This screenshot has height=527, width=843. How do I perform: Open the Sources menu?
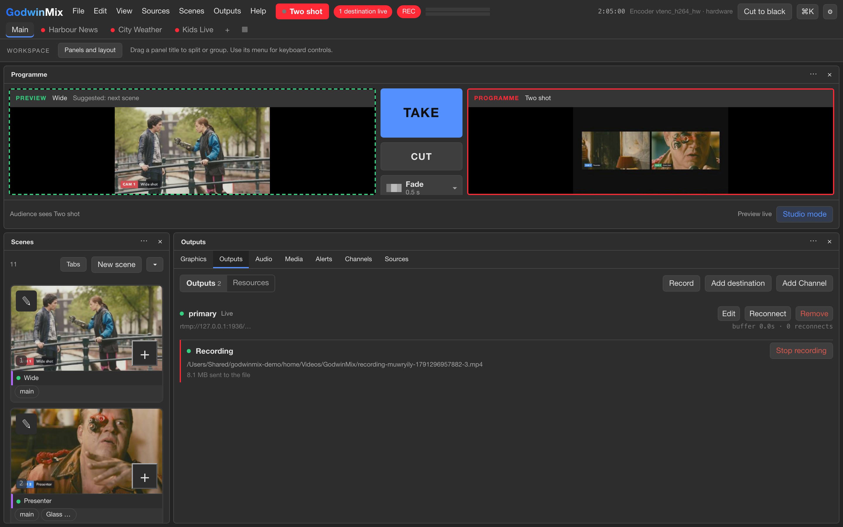[155, 11]
